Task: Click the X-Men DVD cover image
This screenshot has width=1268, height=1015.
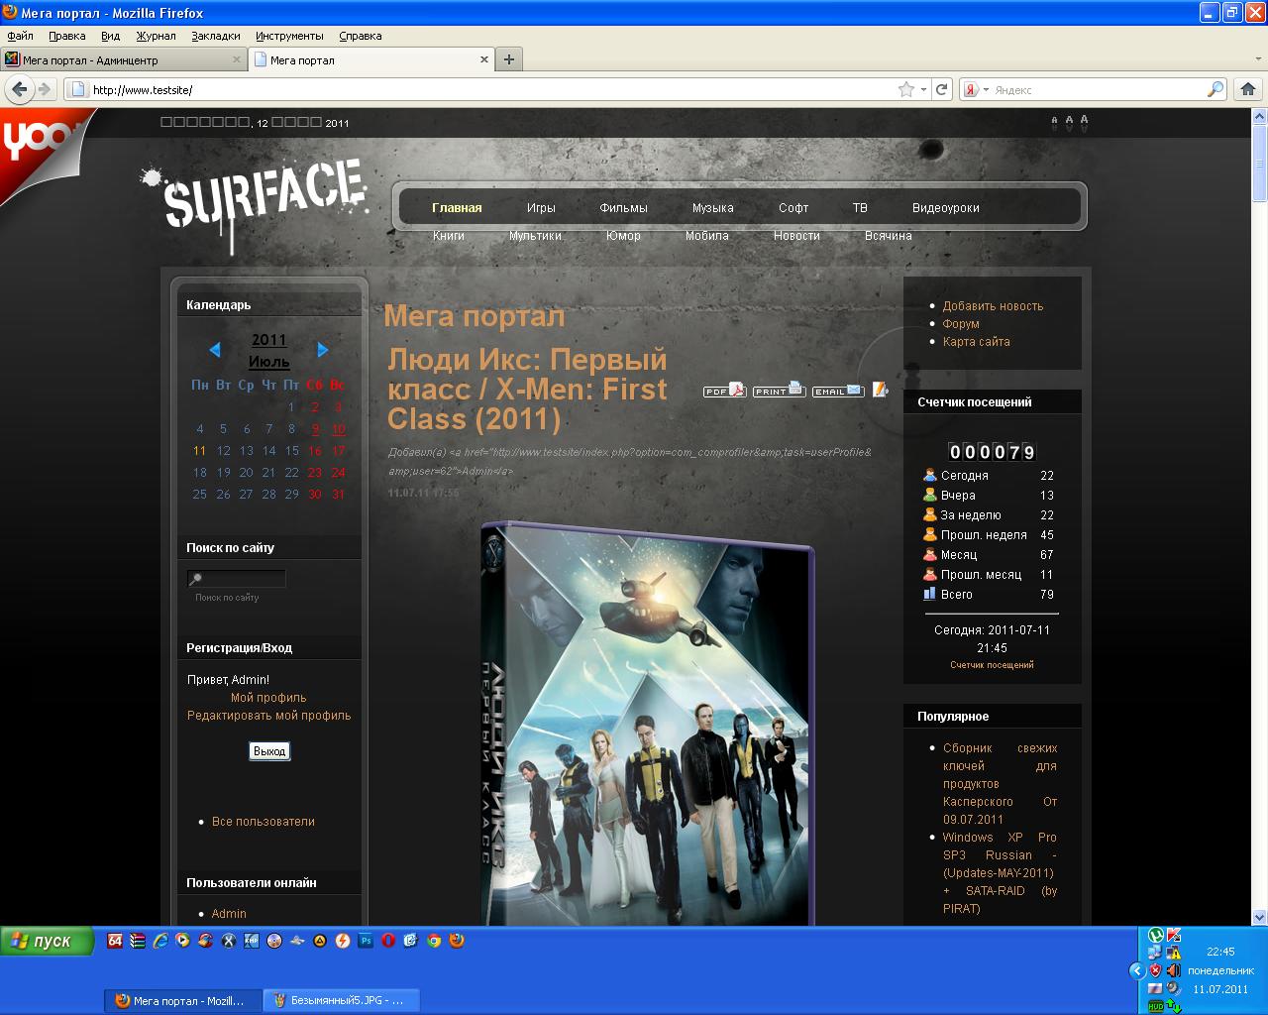Action: 648,724
